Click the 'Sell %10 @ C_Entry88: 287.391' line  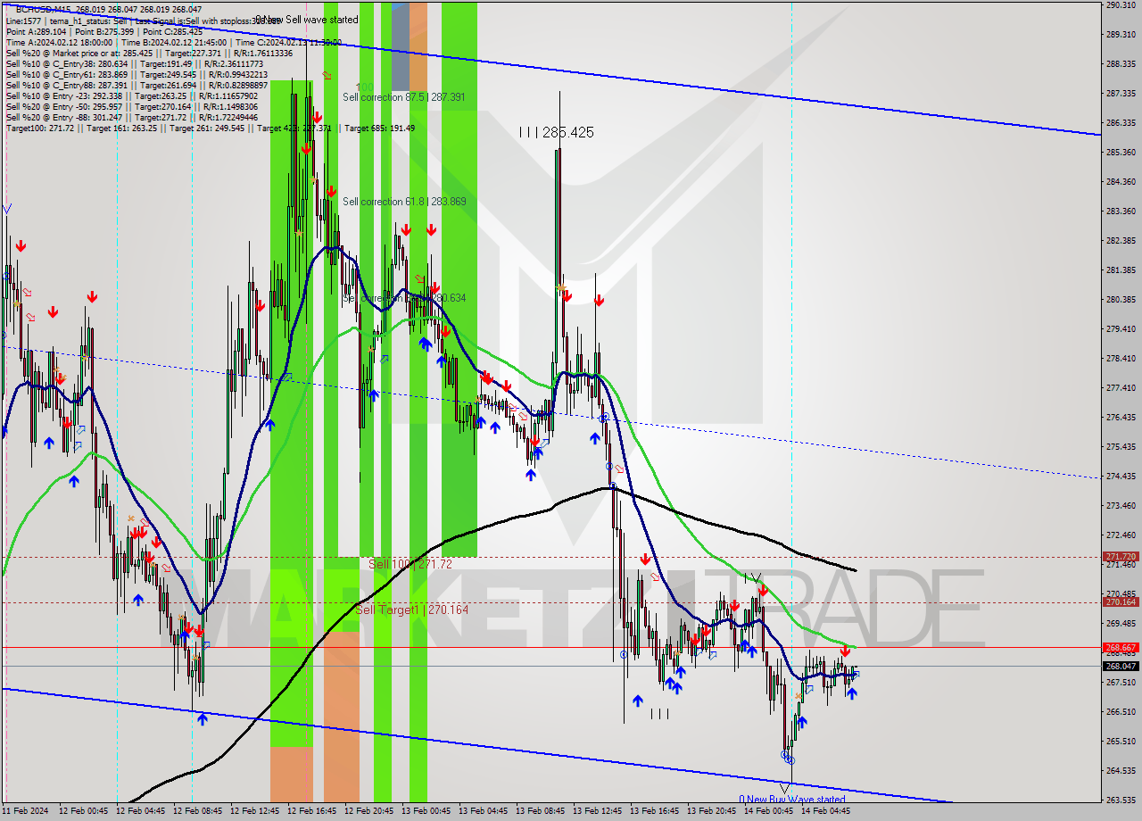click(x=137, y=85)
